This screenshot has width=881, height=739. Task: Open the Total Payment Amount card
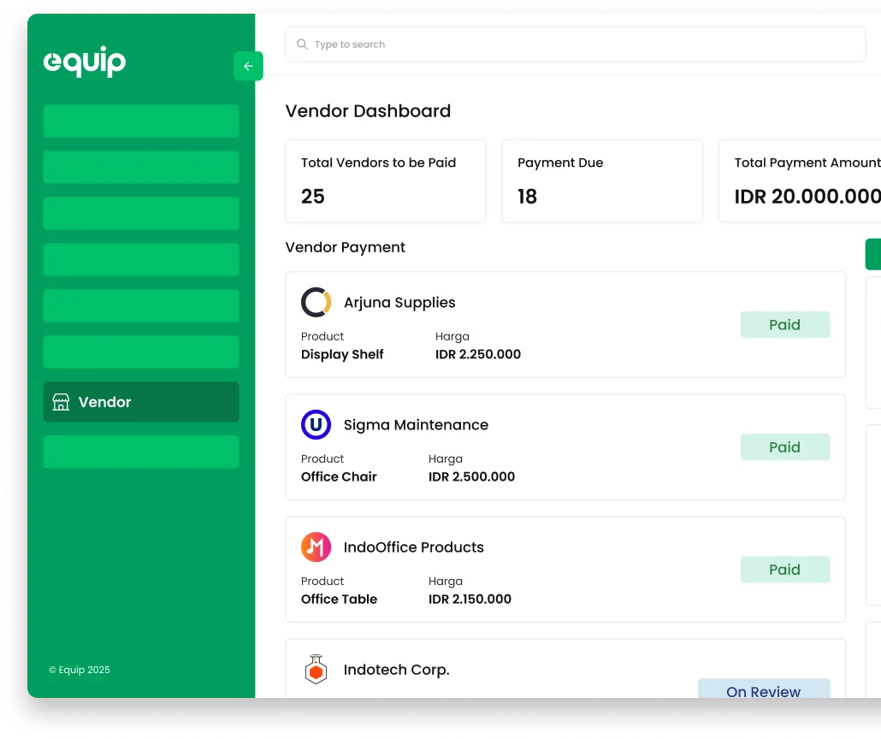(801, 181)
